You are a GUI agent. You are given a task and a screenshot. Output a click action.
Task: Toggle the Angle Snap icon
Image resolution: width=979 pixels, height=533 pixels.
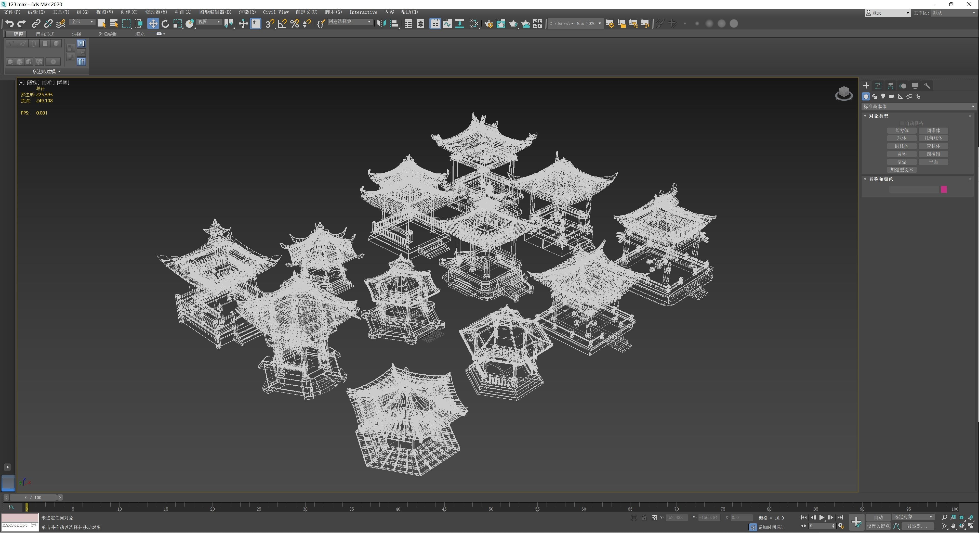[x=282, y=23]
